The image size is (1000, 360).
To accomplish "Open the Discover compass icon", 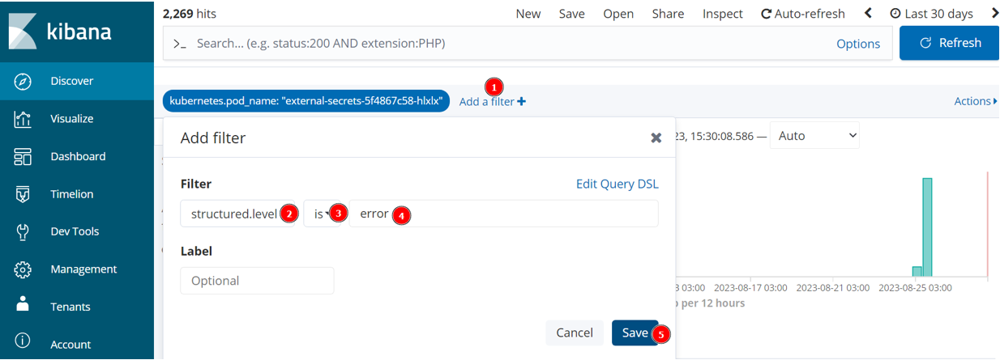I will (x=23, y=81).
